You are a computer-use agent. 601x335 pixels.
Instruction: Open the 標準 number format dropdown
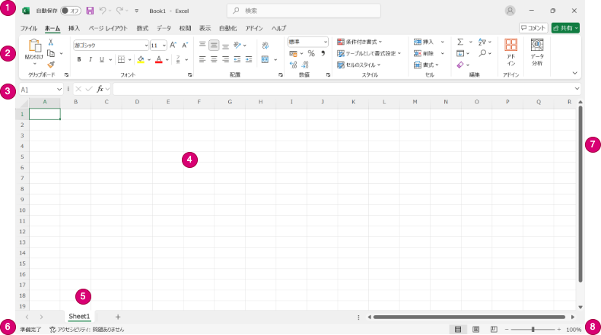coord(326,42)
